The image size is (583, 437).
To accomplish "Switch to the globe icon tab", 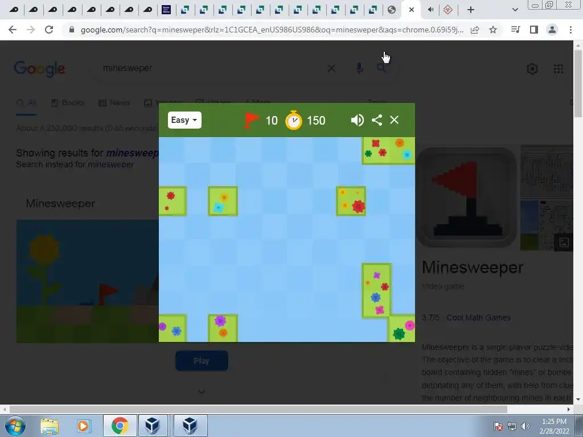I will (392, 10).
